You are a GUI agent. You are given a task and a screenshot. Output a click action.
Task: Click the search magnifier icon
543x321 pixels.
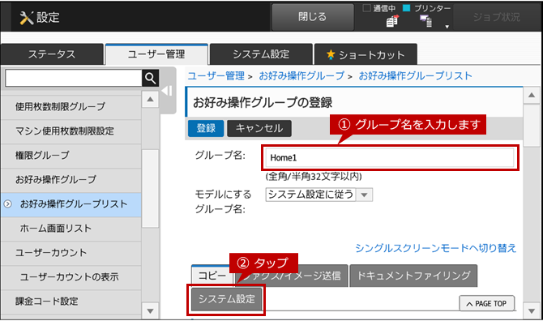pos(150,79)
